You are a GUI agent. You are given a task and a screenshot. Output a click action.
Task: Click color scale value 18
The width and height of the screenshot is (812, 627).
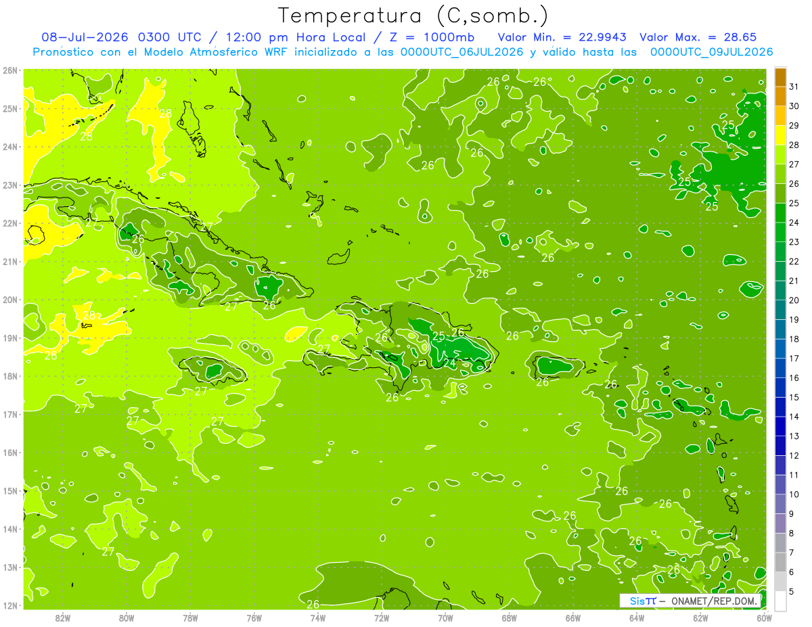click(794, 339)
